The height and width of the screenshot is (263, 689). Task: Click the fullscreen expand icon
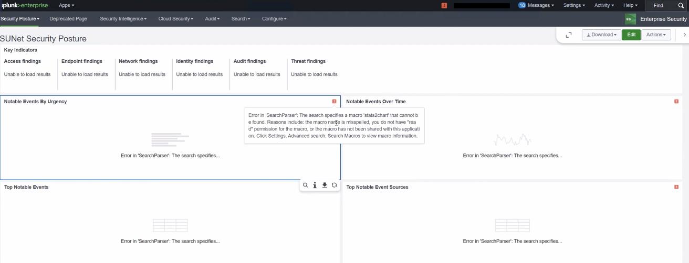pyautogui.click(x=568, y=35)
